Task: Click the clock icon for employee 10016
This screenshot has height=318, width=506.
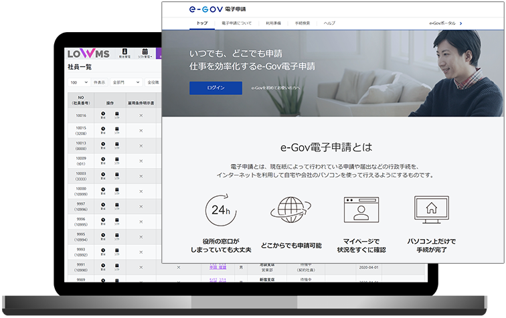Action: tap(103, 115)
